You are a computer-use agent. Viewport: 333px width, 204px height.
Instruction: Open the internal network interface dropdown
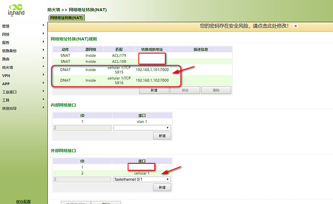coord(142,128)
